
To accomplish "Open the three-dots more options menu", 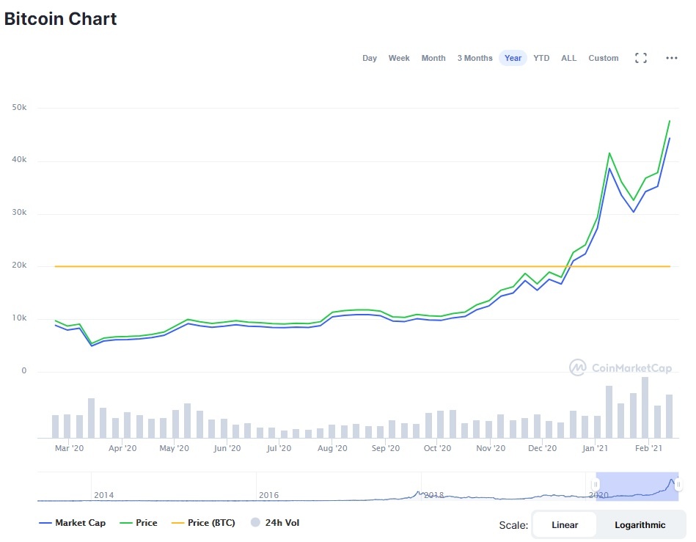I will [671, 58].
